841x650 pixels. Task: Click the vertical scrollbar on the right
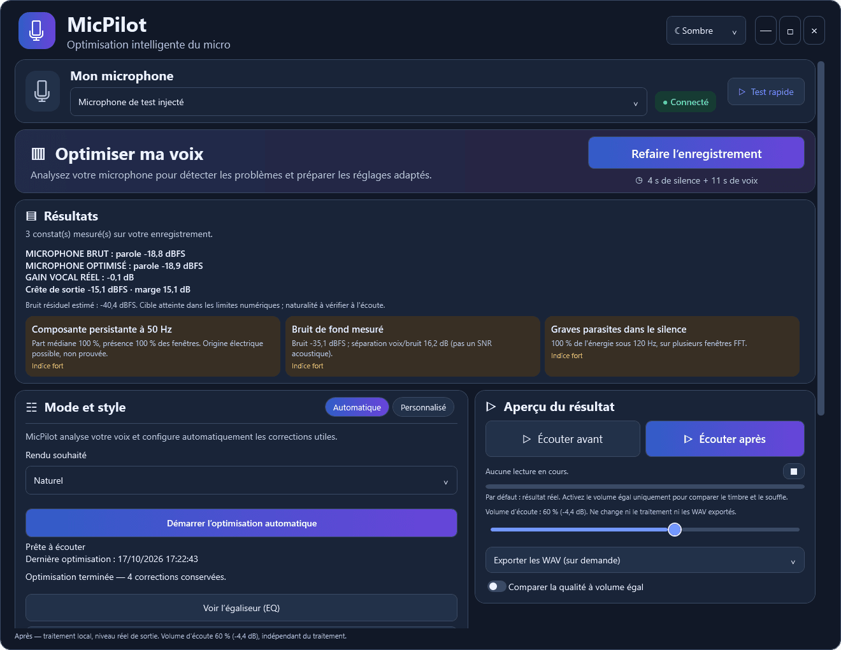tap(821, 238)
